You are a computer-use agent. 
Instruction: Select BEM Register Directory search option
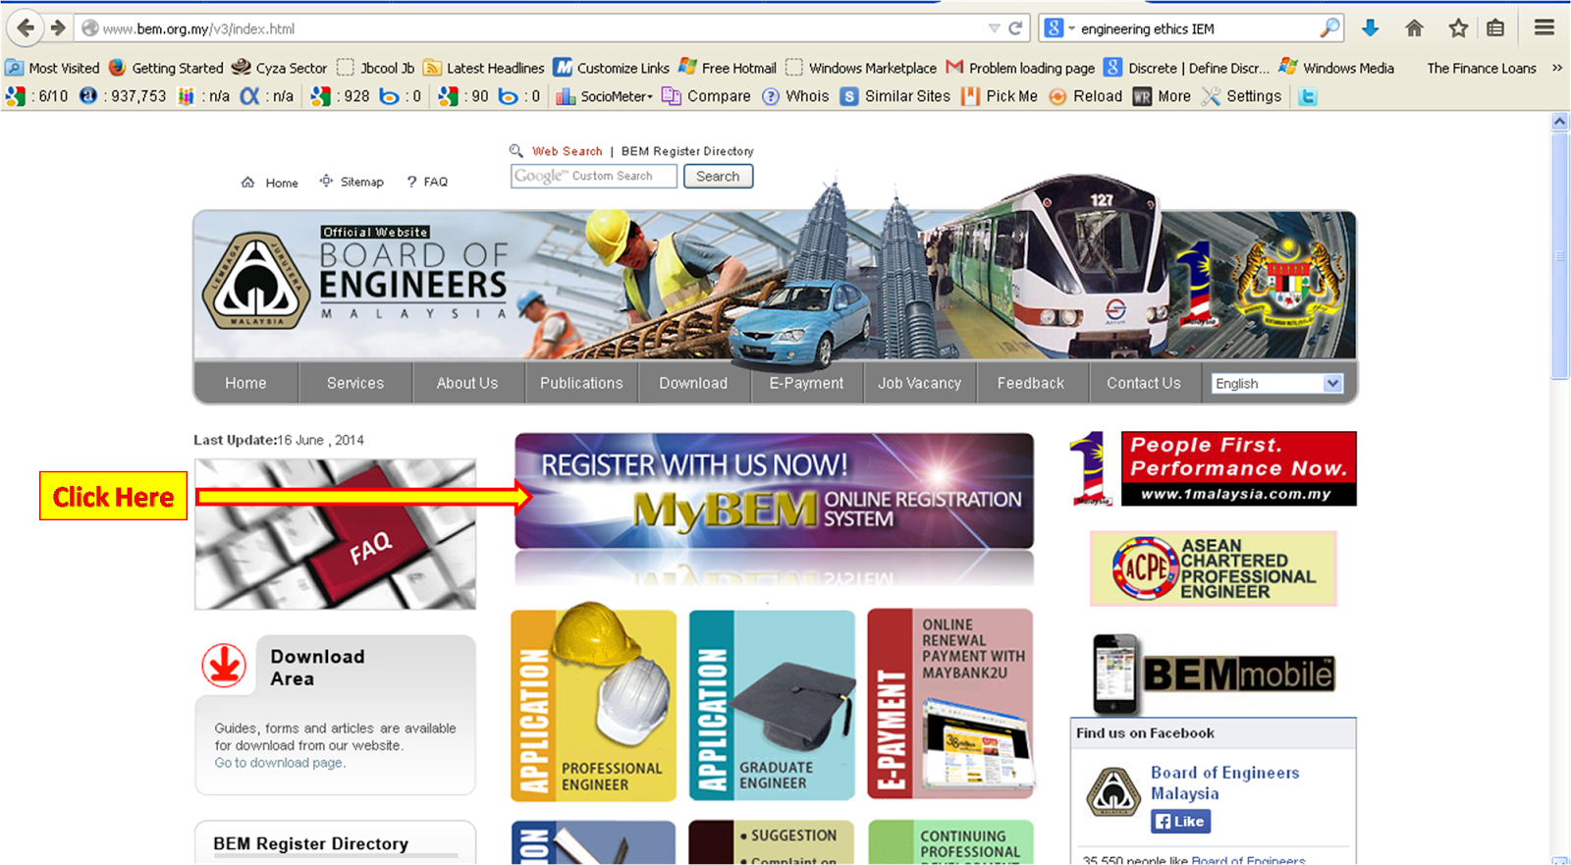point(687,151)
